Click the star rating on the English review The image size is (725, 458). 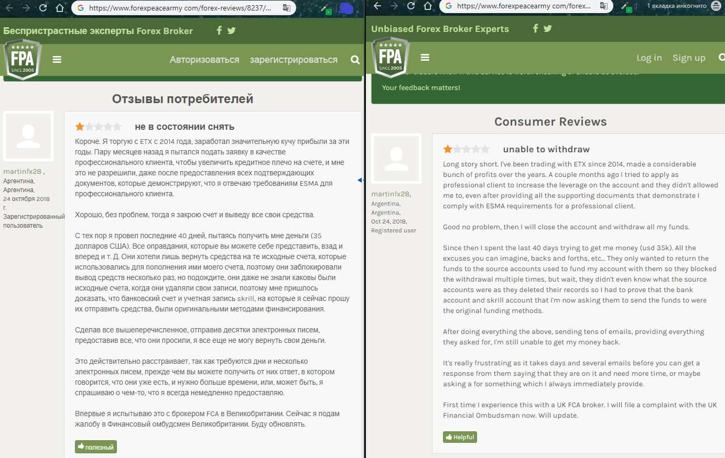pos(467,149)
